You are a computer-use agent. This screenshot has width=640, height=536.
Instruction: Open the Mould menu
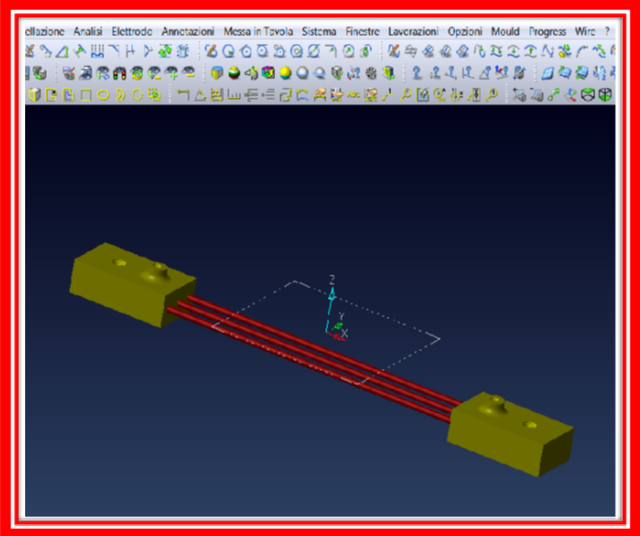tap(505, 31)
